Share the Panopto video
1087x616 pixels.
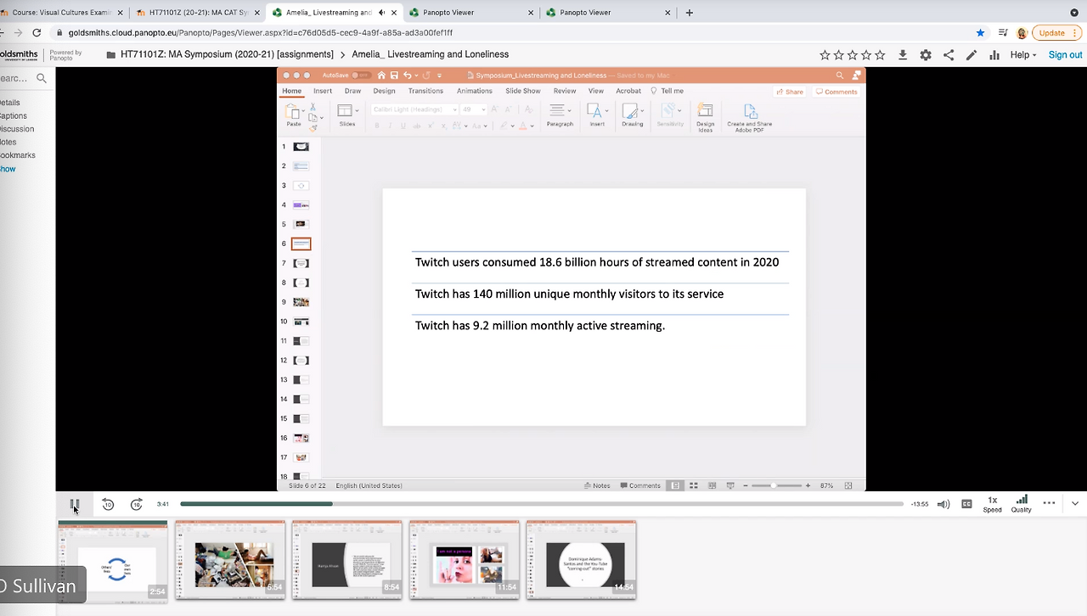pyautogui.click(x=949, y=54)
